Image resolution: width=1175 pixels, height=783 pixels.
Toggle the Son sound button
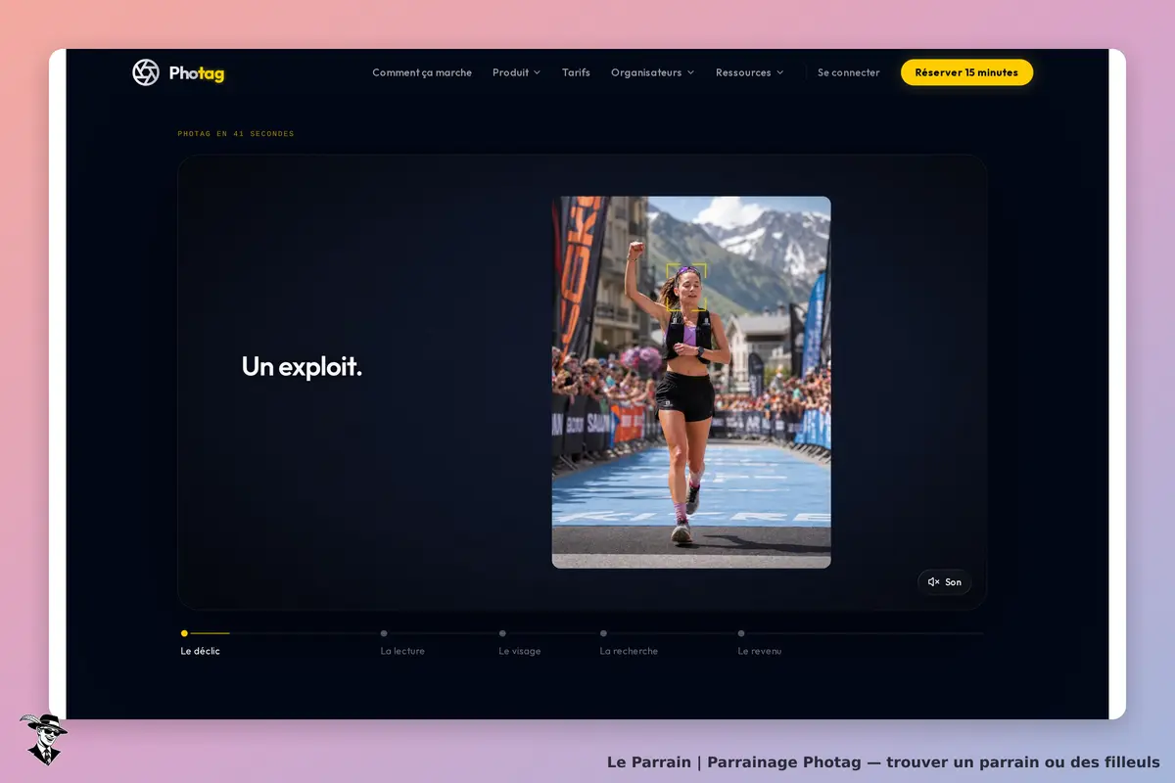point(945,582)
